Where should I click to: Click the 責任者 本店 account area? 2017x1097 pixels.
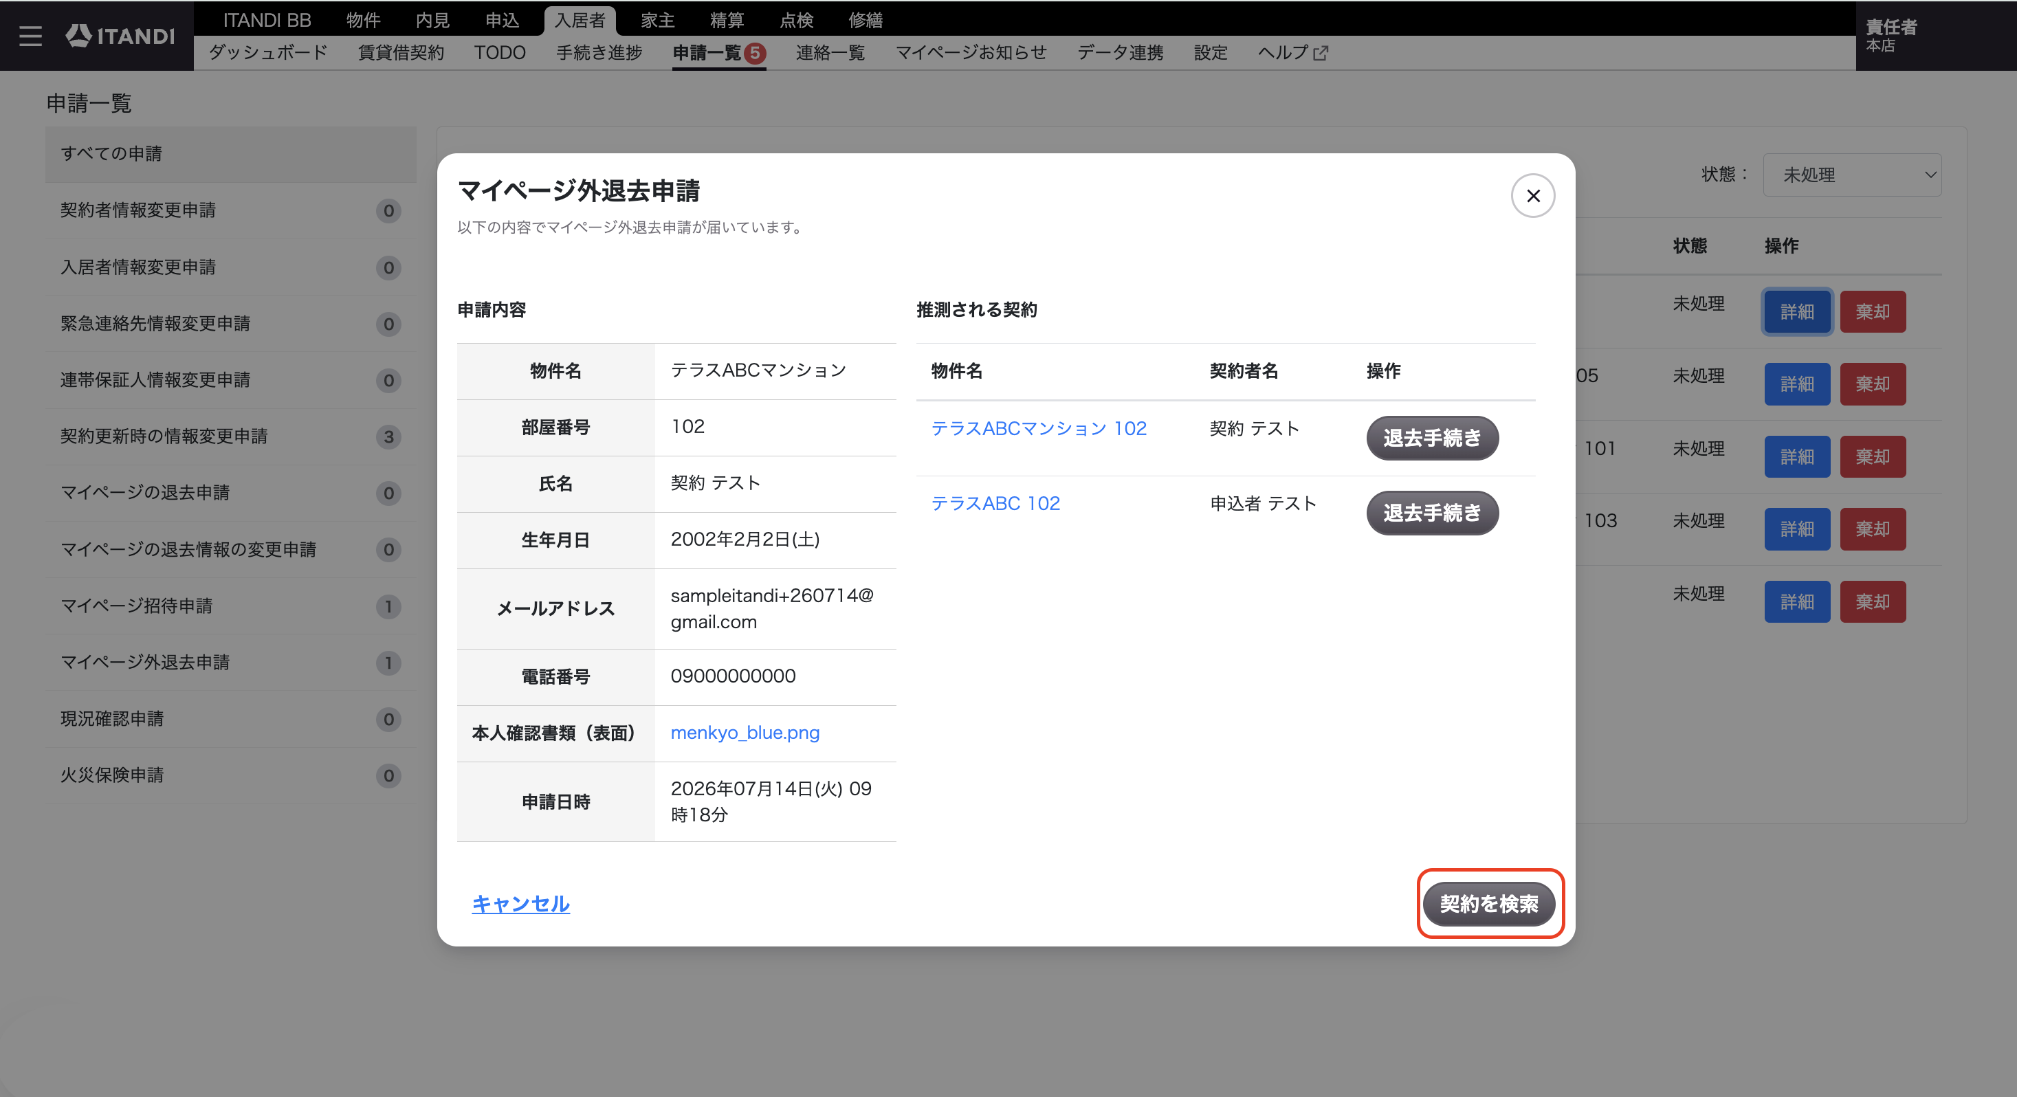click(1936, 36)
